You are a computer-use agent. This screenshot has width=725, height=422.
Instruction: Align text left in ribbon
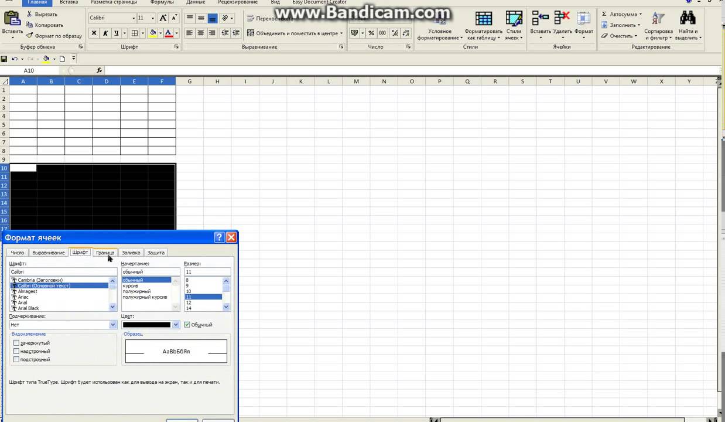(x=190, y=33)
